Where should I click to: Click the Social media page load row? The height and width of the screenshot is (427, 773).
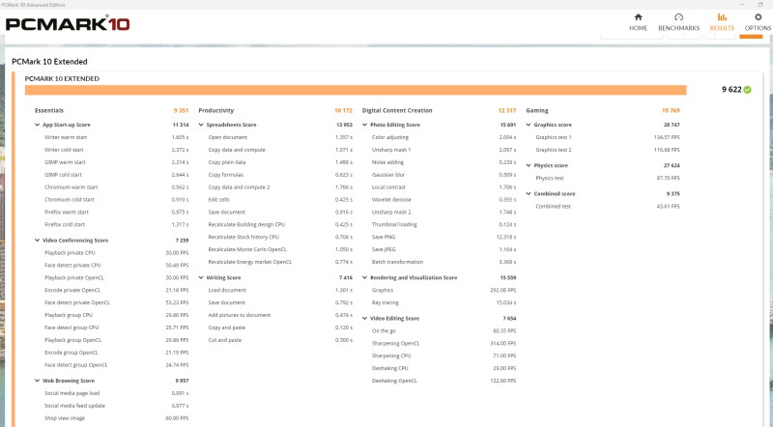[x=116, y=393]
